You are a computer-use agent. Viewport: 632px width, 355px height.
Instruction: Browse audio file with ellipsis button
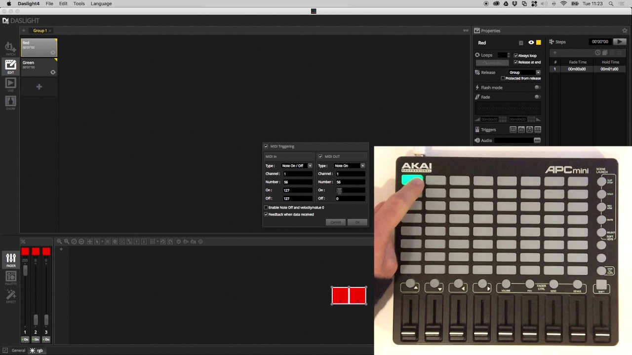coord(537,141)
